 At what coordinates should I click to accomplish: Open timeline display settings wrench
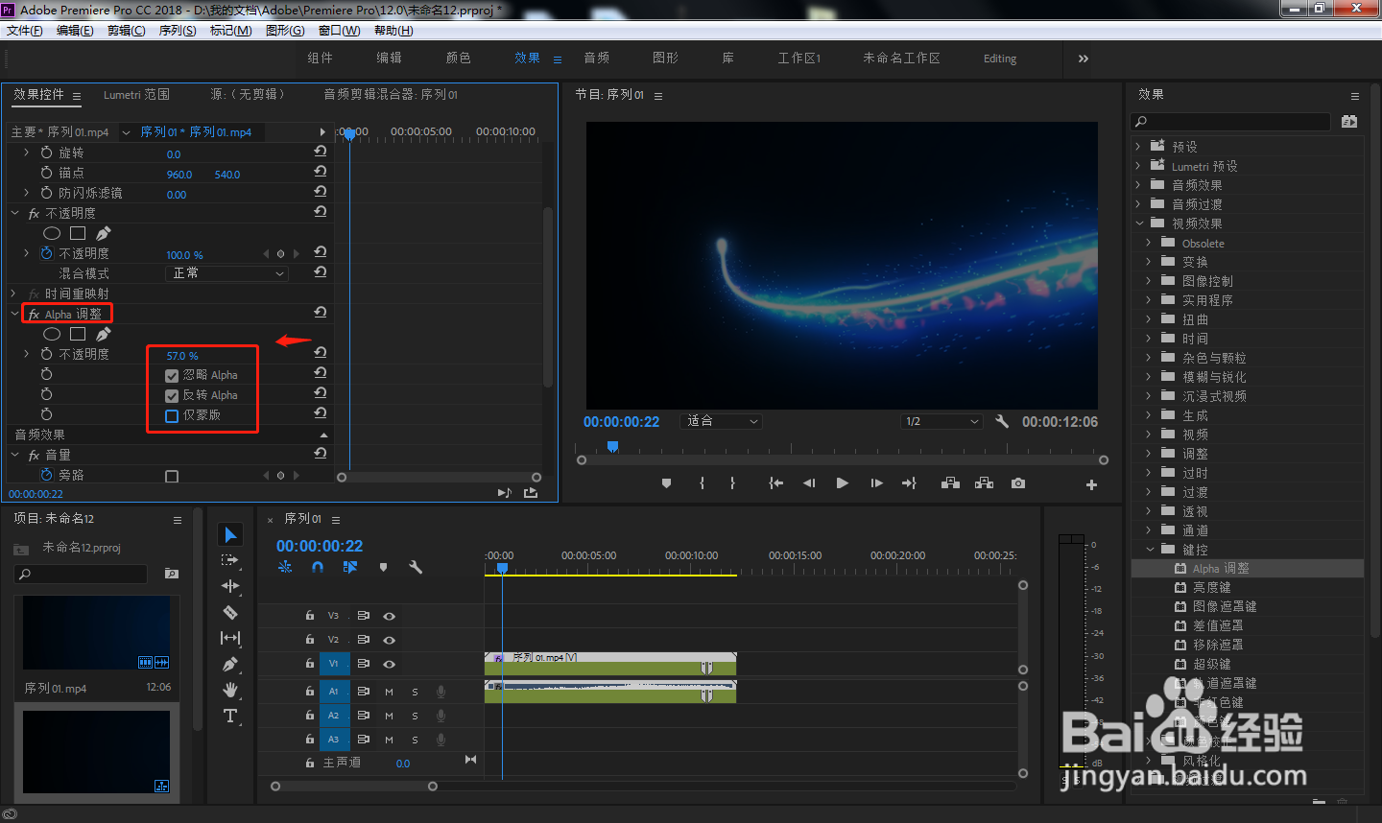416,567
